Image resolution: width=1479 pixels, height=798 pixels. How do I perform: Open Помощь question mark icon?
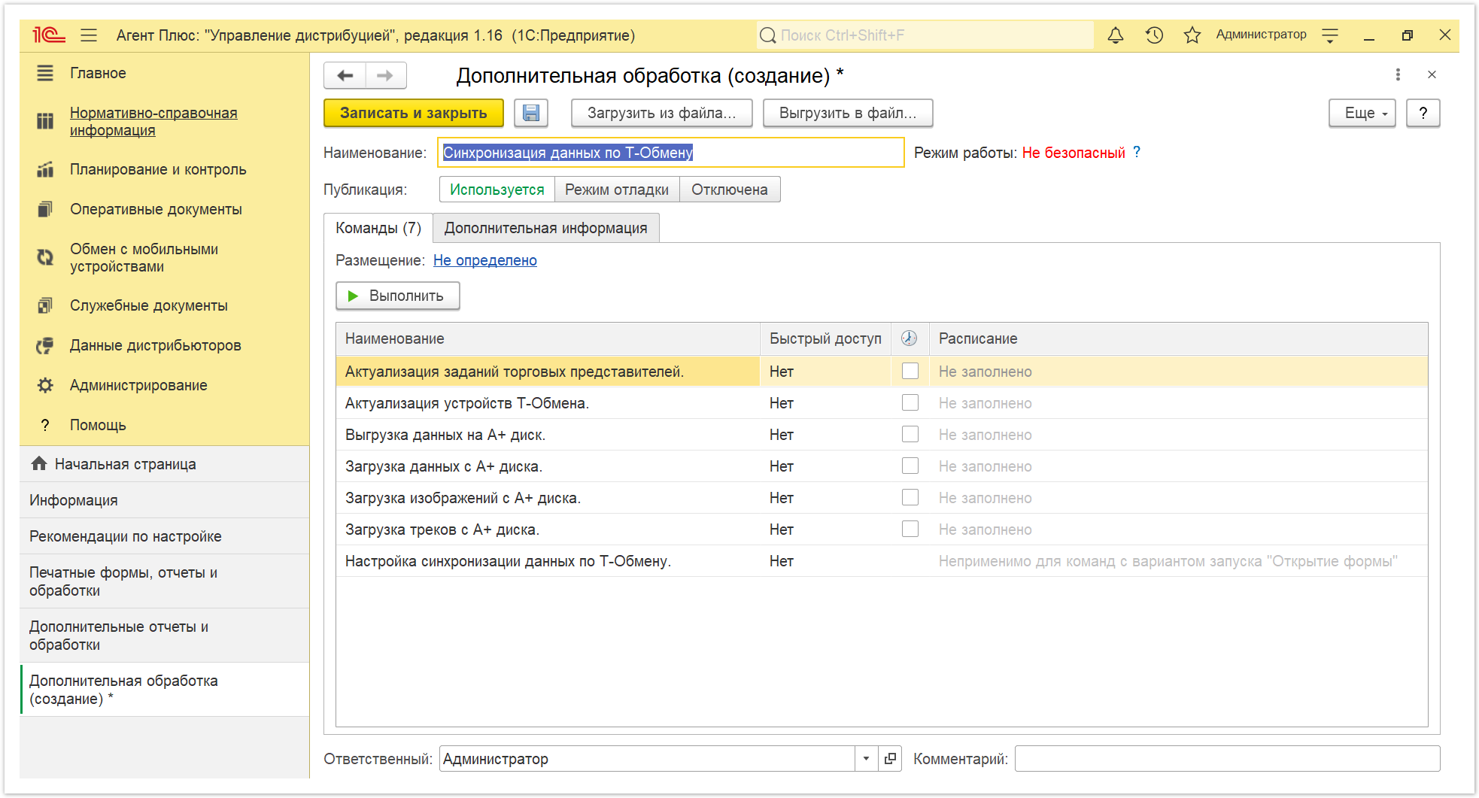pos(45,425)
